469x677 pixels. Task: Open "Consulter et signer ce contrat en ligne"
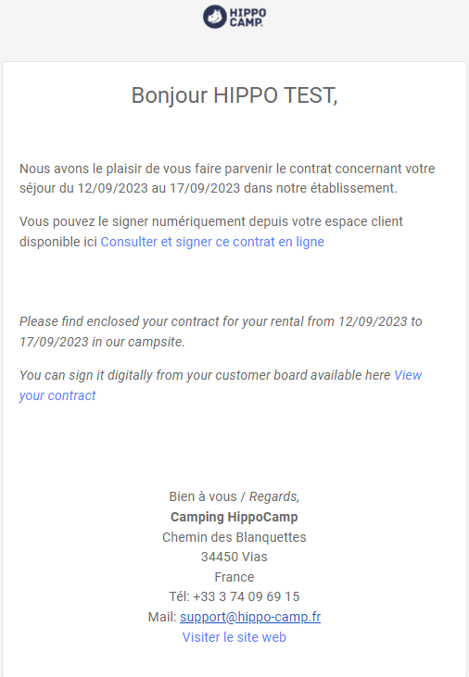(x=212, y=242)
